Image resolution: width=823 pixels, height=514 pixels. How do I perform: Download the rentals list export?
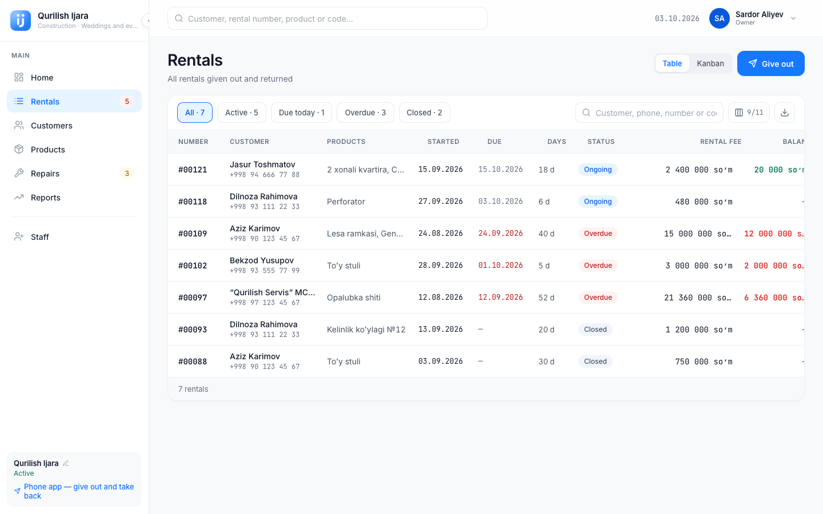785,113
